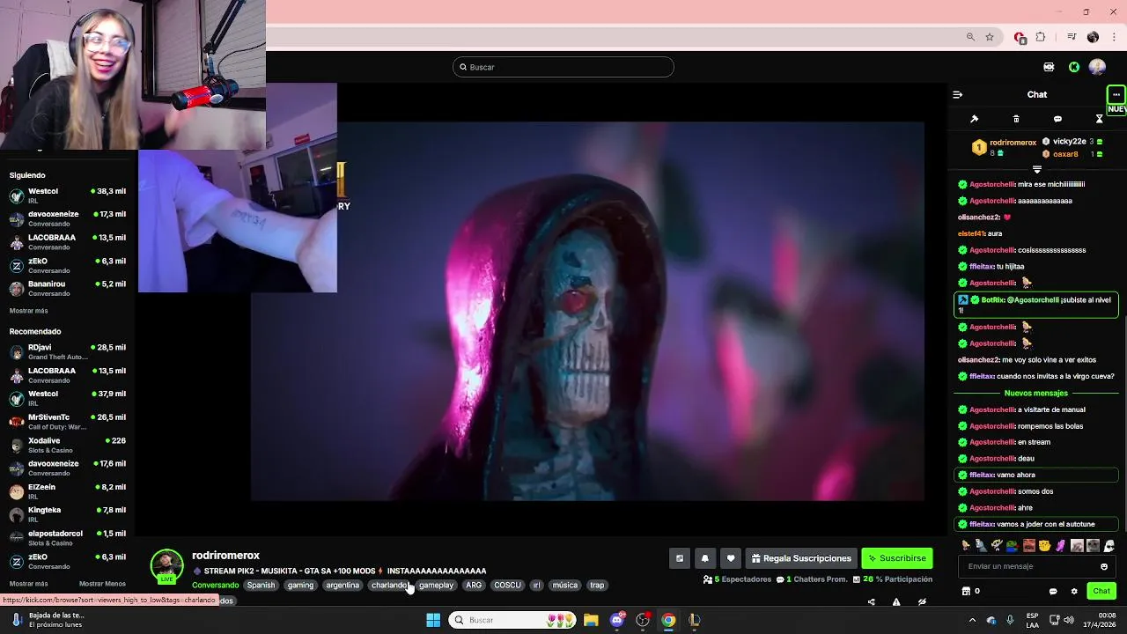Image resolution: width=1127 pixels, height=634 pixels.
Task: Click Mostrar más under Siguiendo
Action: [x=29, y=311]
